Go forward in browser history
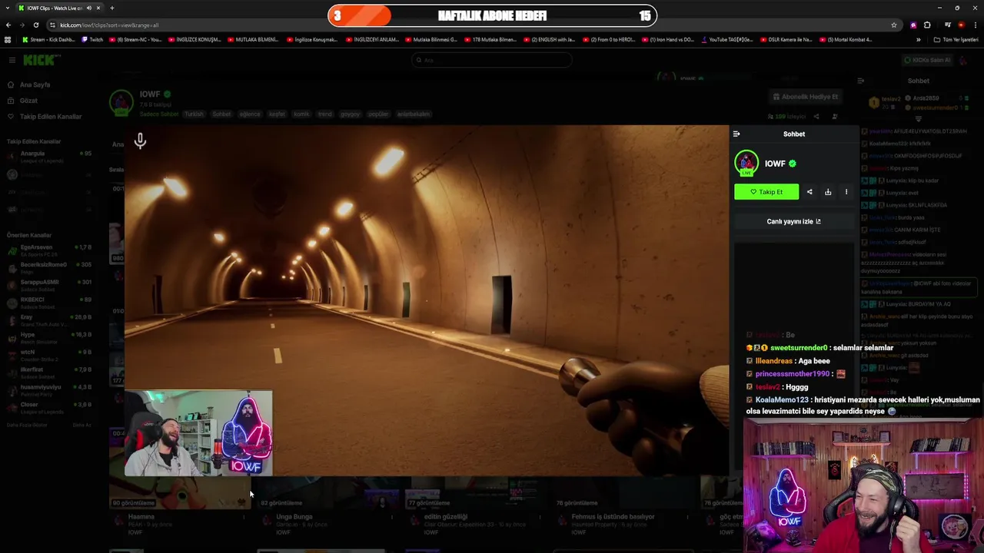Viewport: 984px width, 553px height. pyautogui.click(x=22, y=25)
